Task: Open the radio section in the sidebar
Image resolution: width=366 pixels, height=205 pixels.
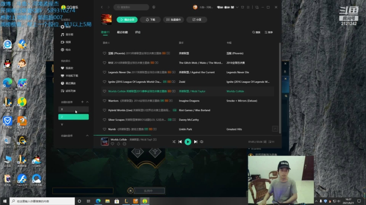Action: (66, 50)
